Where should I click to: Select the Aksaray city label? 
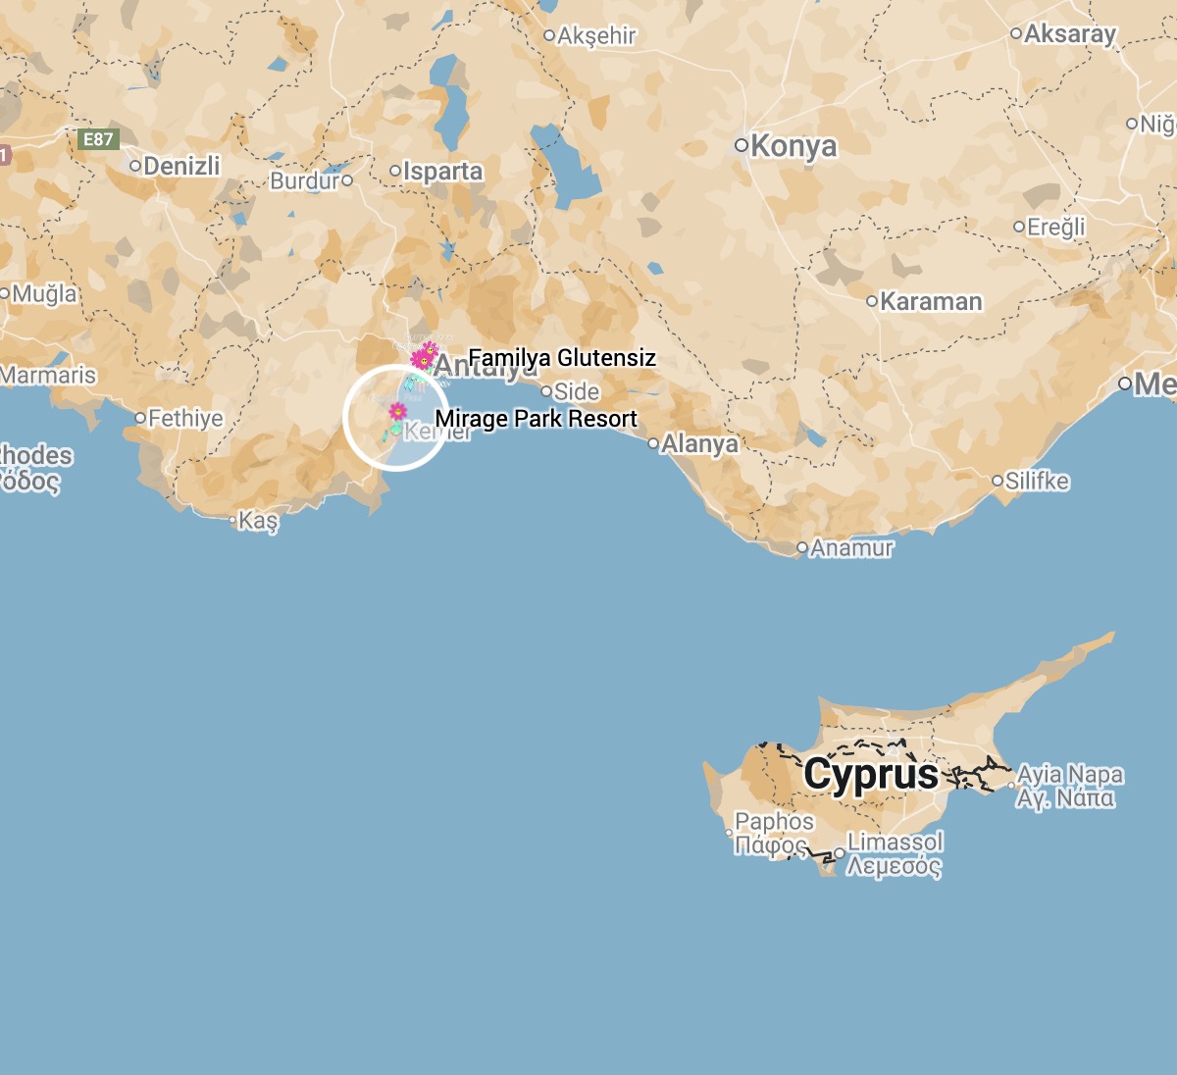click(1070, 33)
